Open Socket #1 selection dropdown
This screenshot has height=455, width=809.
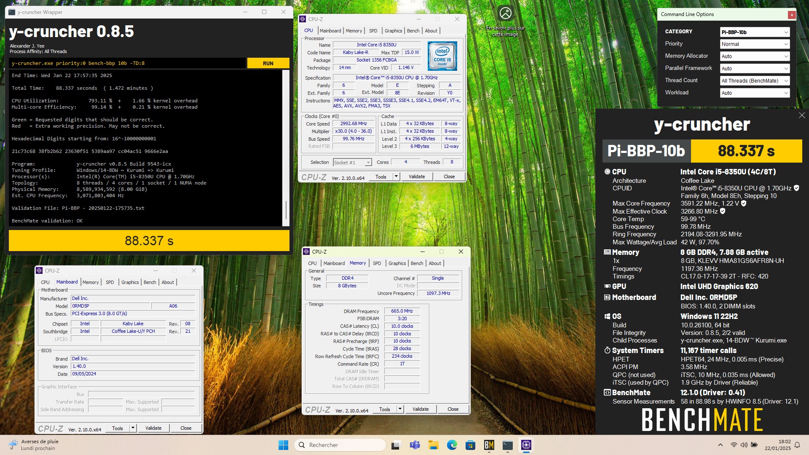coord(352,163)
